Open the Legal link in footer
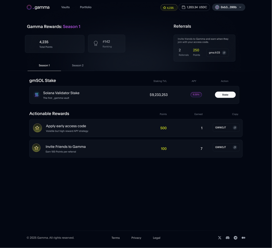 156,238
